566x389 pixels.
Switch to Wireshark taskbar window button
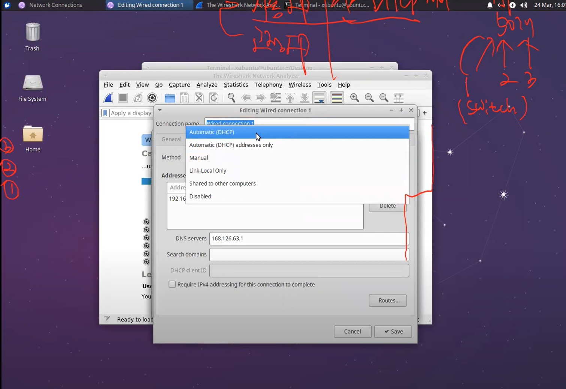point(238,5)
